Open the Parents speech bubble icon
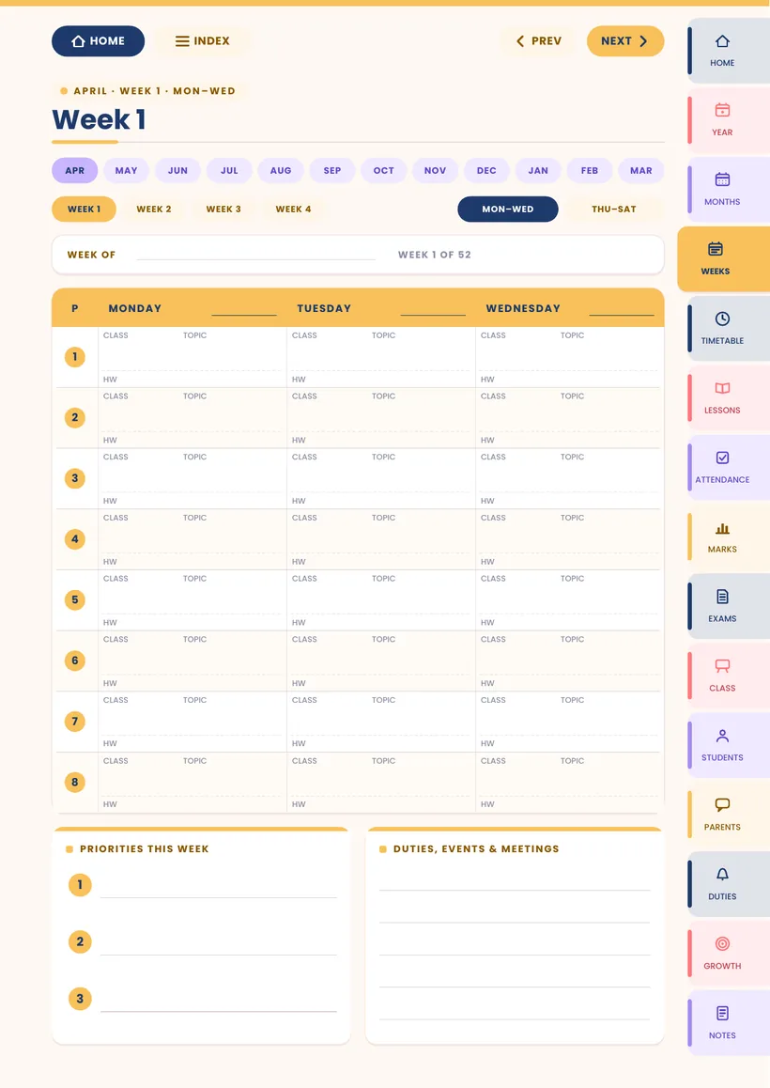The height and width of the screenshot is (1088, 770). coord(722,805)
